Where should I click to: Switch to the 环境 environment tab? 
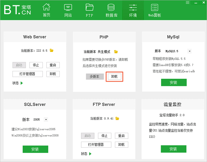pyautogui.click(x=133, y=10)
